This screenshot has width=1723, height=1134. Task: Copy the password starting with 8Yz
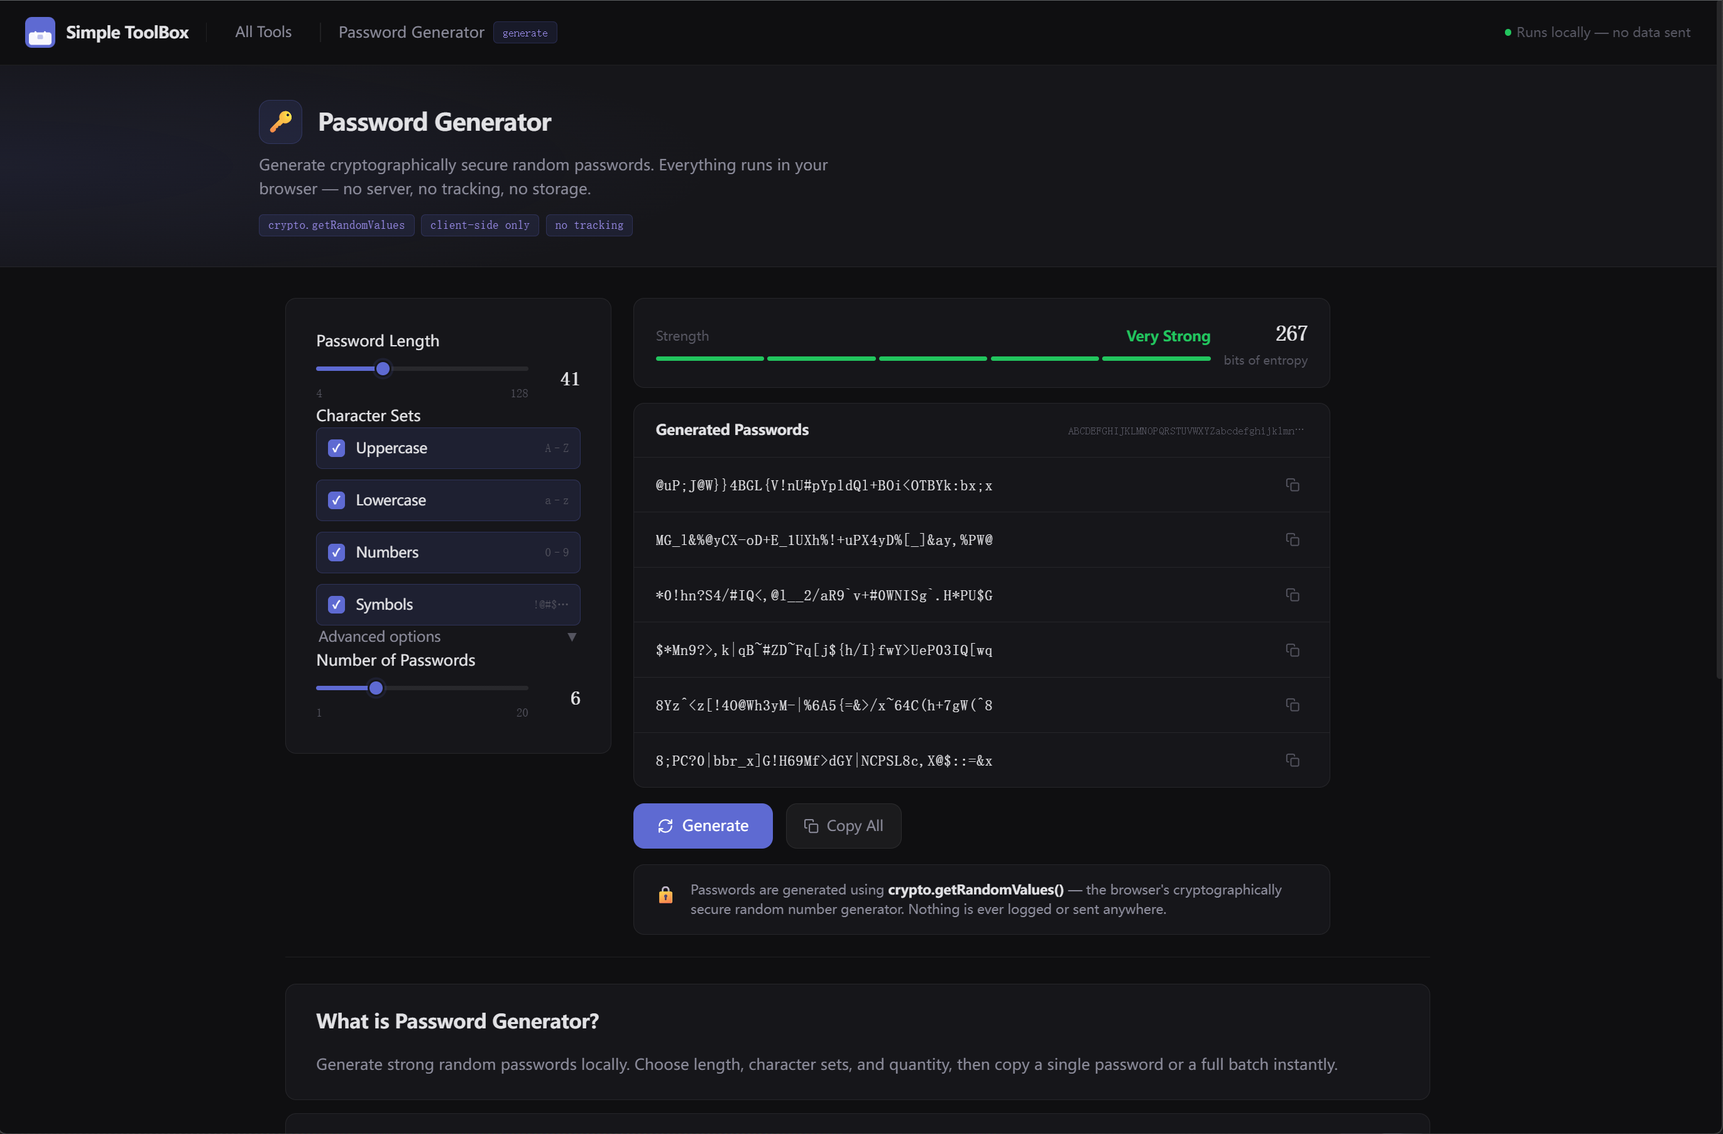coord(1292,705)
